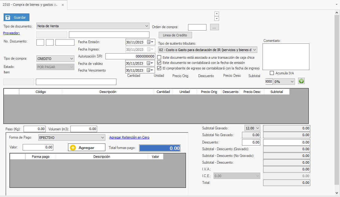Click the Orden de compra input field

coord(197,27)
